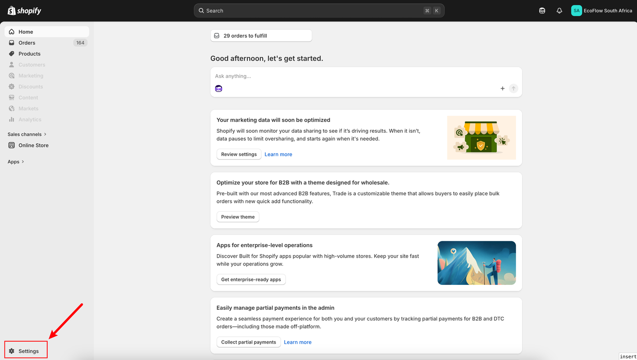Open Online Store sales channel
The image size is (637, 360).
pyautogui.click(x=33, y=145)
